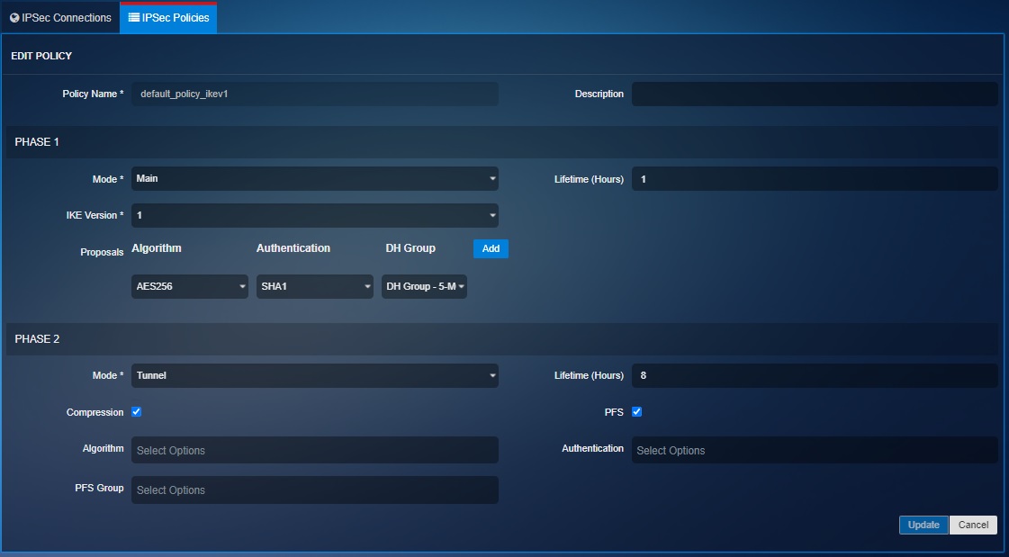Click into the Description field
The width and height of the screenshot is (1009, 557).
[x=815, y=94]
